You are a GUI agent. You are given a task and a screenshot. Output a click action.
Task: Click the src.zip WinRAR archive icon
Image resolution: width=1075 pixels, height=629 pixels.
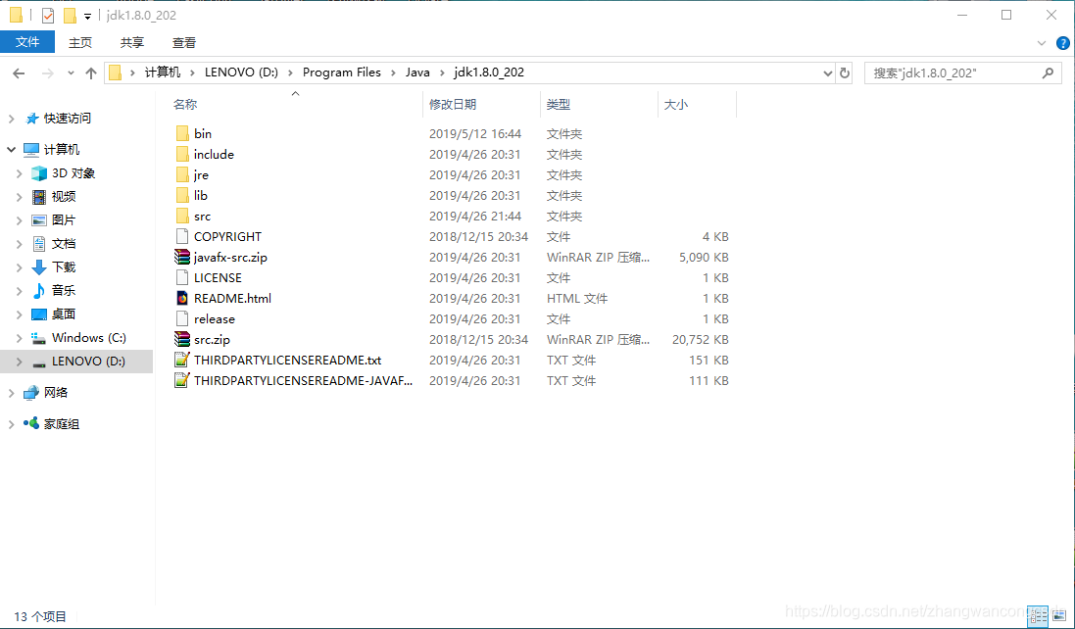[182, 339]
